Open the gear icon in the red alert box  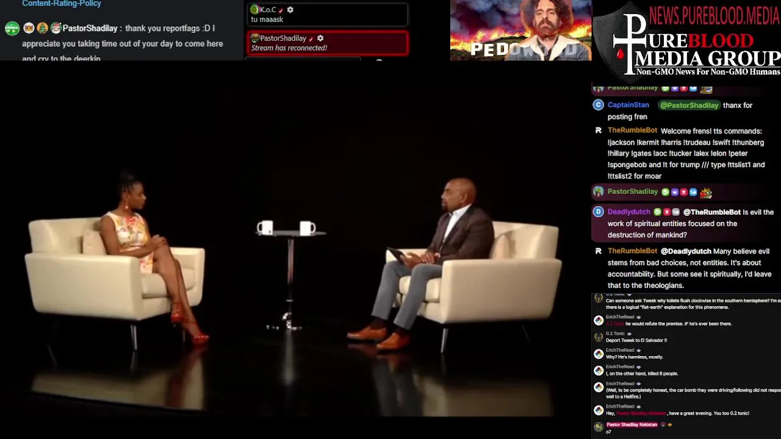coord(320,38)
